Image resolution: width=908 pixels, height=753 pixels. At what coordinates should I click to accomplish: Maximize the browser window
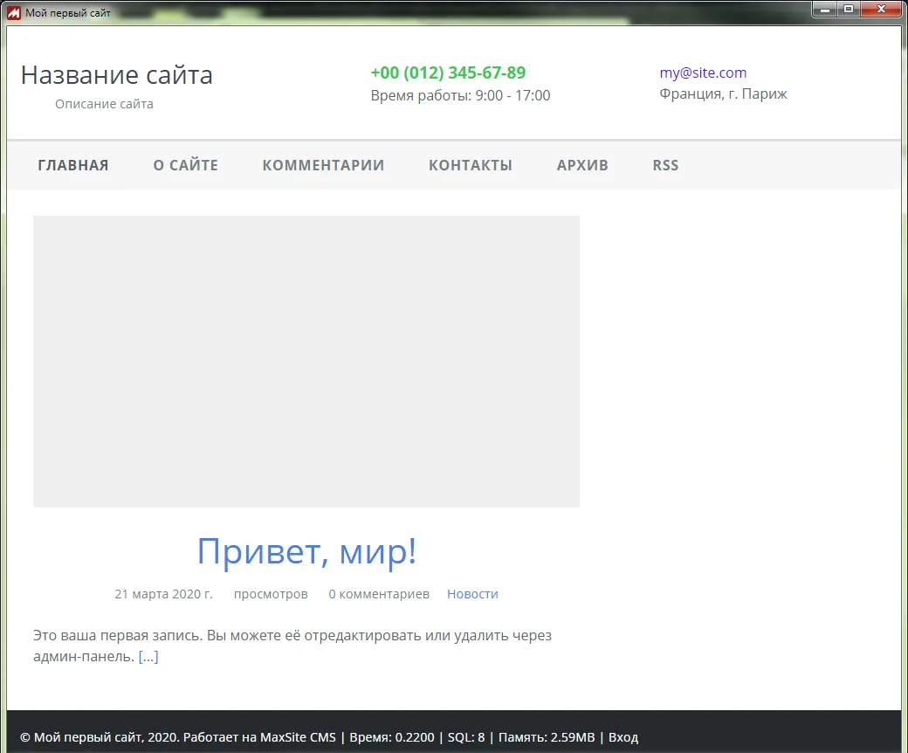point(848,10)
